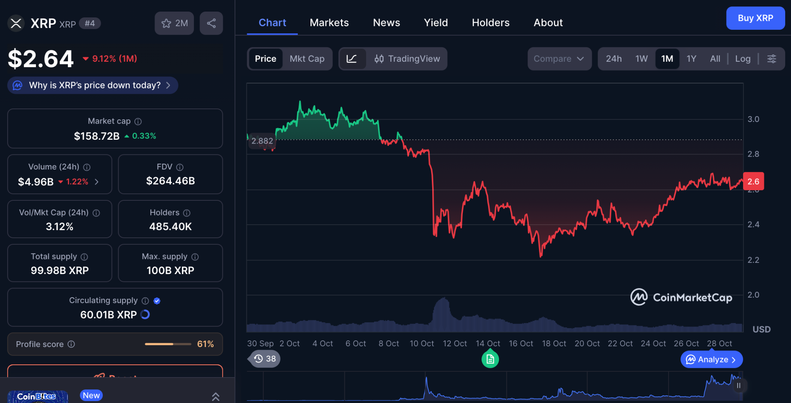Viewport: 791px width, 403px height.
Task: Click the mini chart range pause handle
Action: (738, 385)
